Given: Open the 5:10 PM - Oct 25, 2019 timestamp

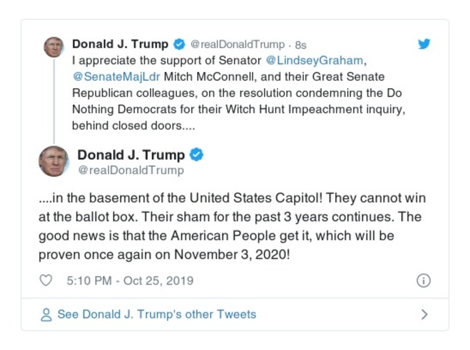Looking at the screenshot, I should coord(130,281).
